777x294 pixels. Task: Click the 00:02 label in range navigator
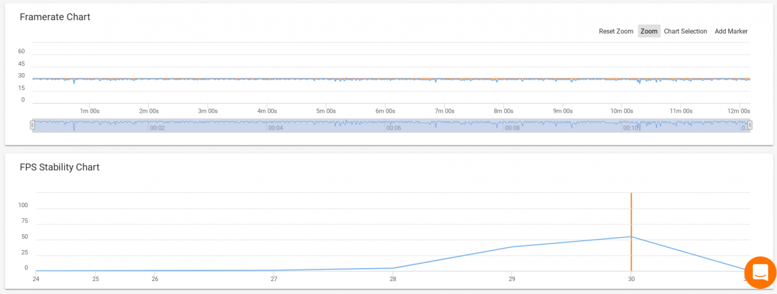click(157, 128)
